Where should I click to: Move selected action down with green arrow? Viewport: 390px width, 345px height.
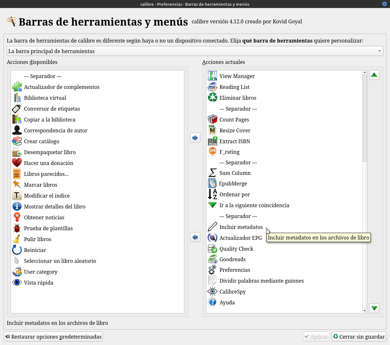(x=374, y=308)
